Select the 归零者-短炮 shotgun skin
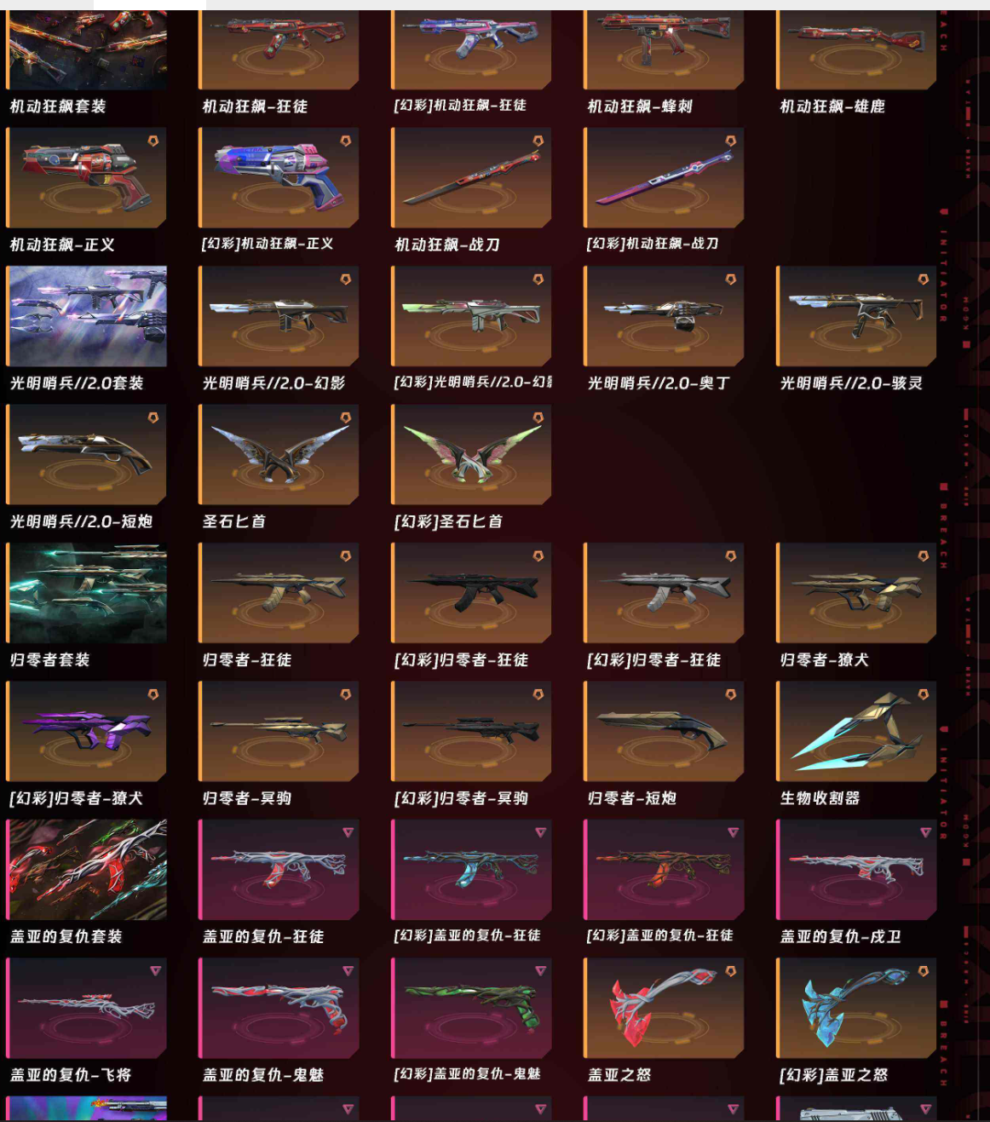The width and height of the screenshot is (990, 1122). (x=665, y=731)
